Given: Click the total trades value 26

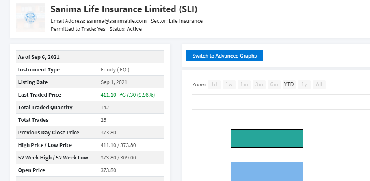Looking at the screenshot, I should 103,120.
